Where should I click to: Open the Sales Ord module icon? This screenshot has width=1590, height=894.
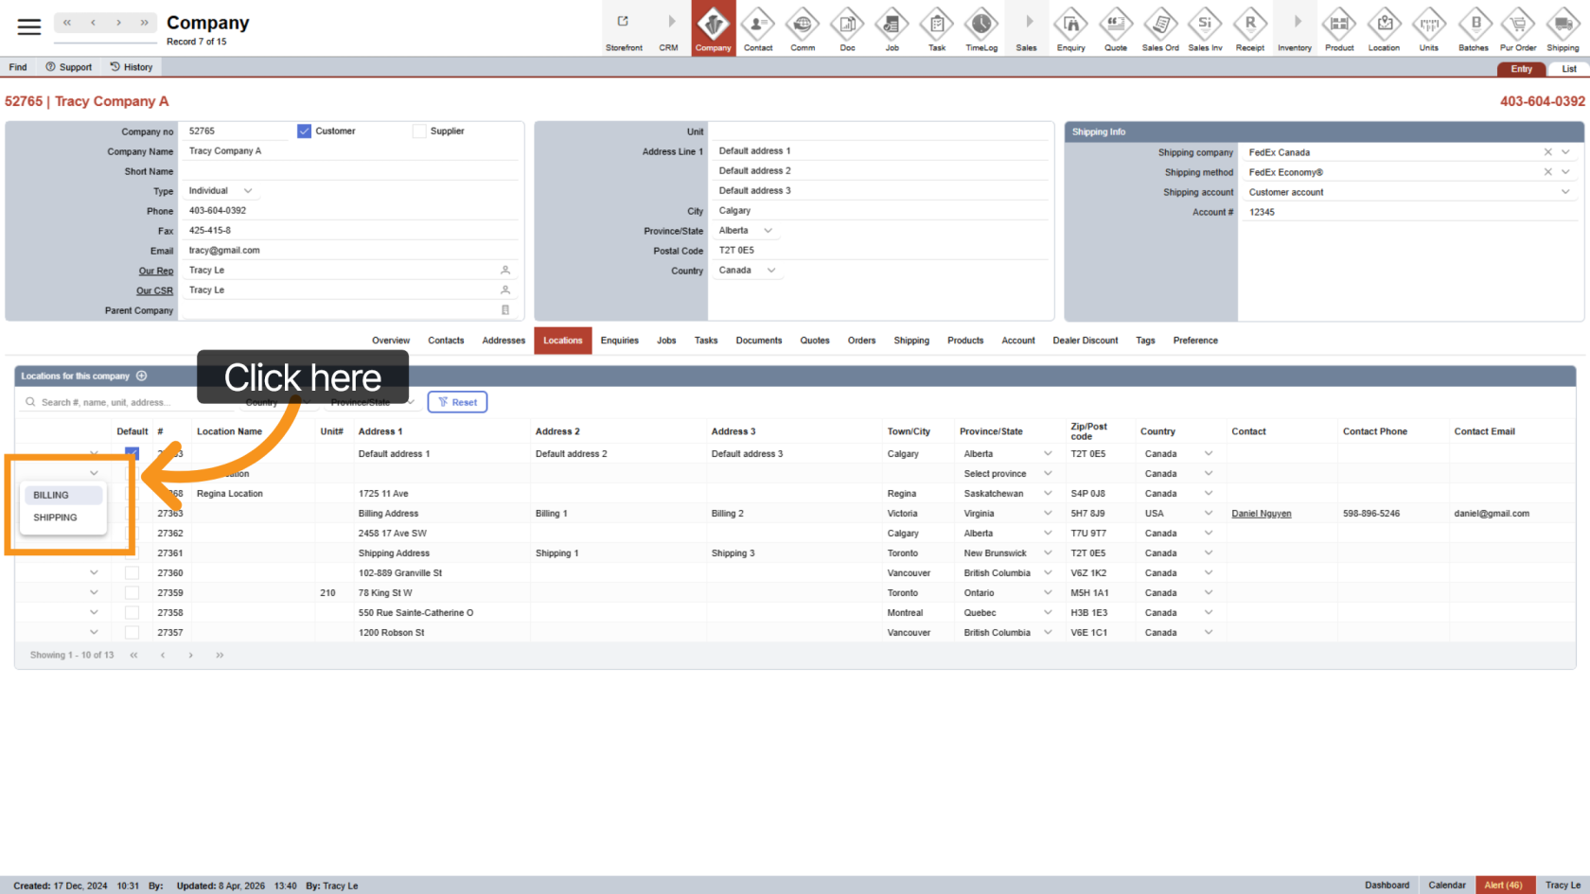1160,28
